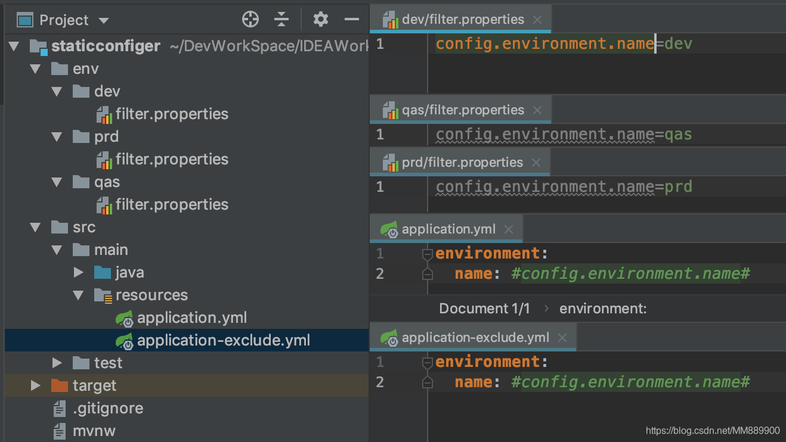Collapse the env folder arrow
This screenshot has width=786, height=442.
pos(36,69)
